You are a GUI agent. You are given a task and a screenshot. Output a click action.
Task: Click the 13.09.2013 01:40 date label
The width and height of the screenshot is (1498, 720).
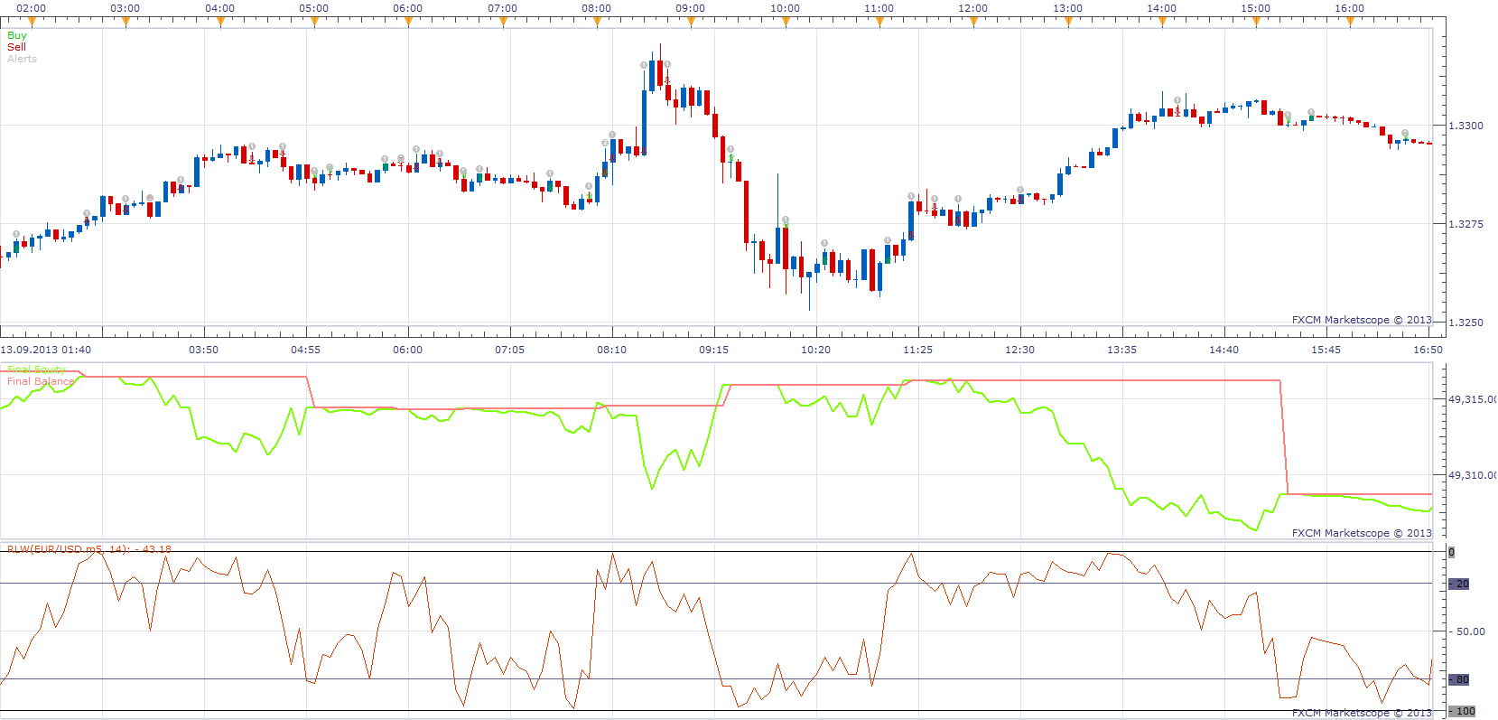click(46, 350)
